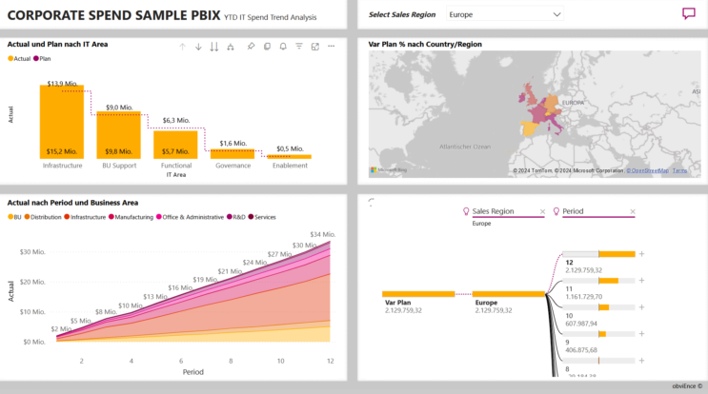Click Spain on the map

click(x=530, y=128)
